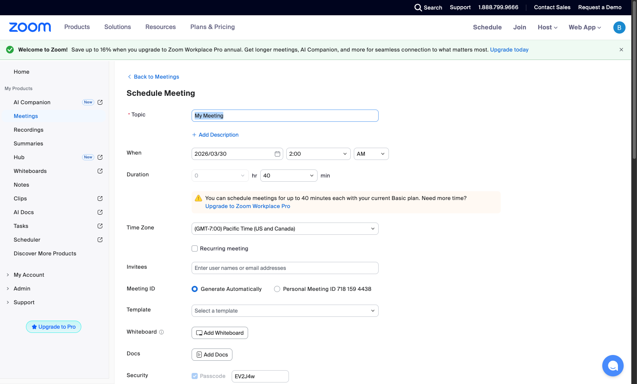
Task: Open the date picker calendar icon
Action: (277, 154)
